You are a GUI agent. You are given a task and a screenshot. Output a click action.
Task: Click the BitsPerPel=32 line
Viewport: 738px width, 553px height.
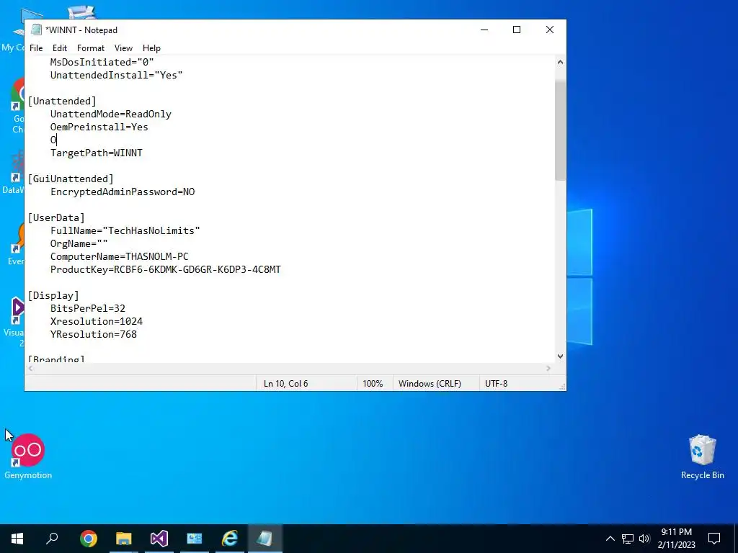(x=87, y=308)
